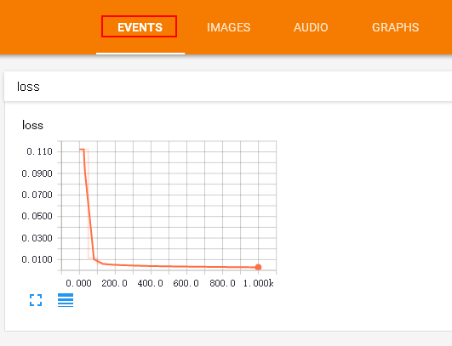Click the 0.0500 y-axis tick label
This screenshot has height=346, width=452.
point(37,216)
